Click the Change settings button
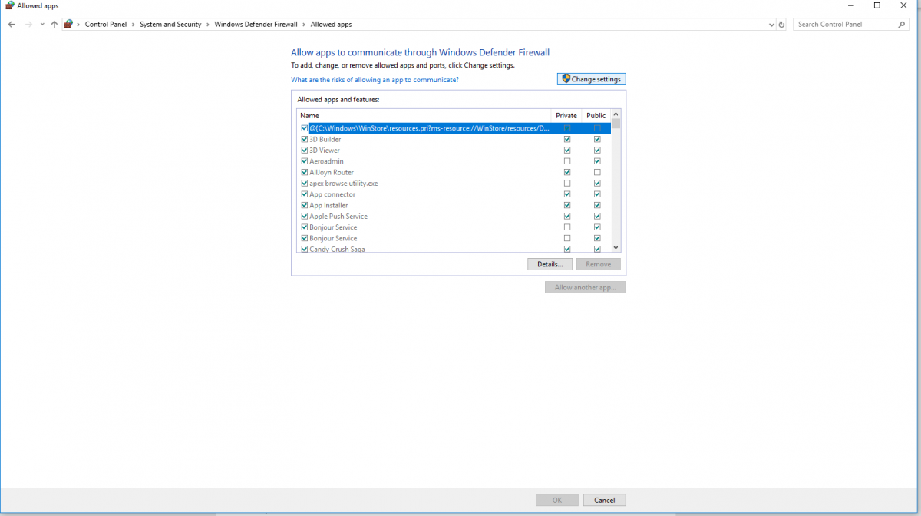 (591, 79)
